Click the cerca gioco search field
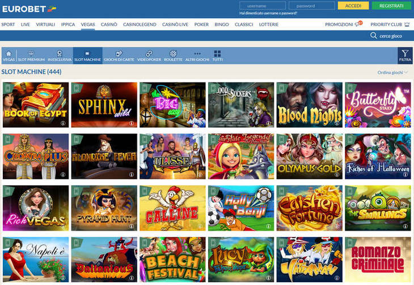This screenshot has height=285, width=414. (391, 36)
